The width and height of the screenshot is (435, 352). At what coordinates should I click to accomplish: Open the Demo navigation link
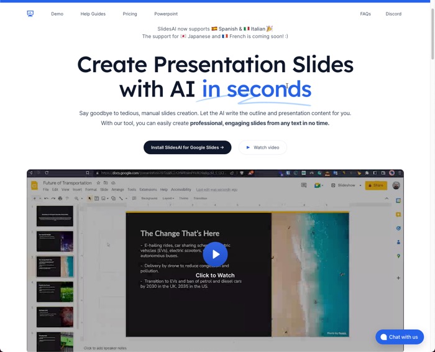tap(57, 14)
